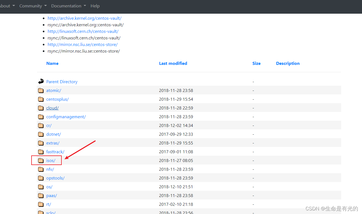This screenshot has height=214, width=362.
Task: Click the folder icon beside paas/
Action: coord(41,195)
